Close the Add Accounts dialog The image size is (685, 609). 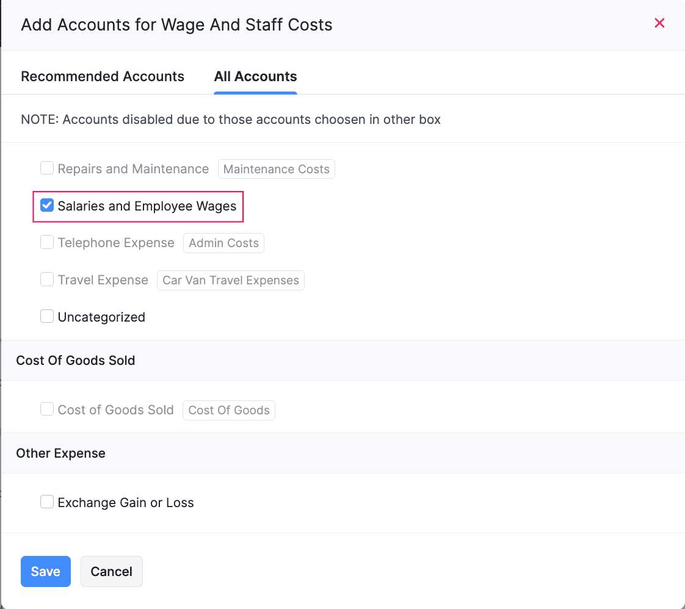click(x=659, y=23)
